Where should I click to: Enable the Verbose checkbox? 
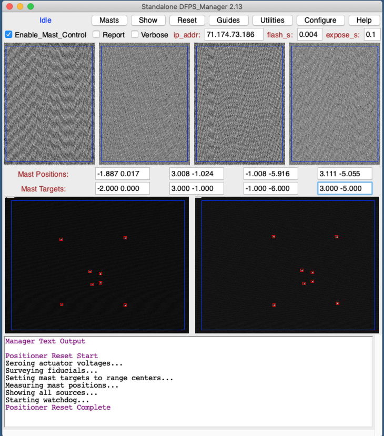point(135,35)
